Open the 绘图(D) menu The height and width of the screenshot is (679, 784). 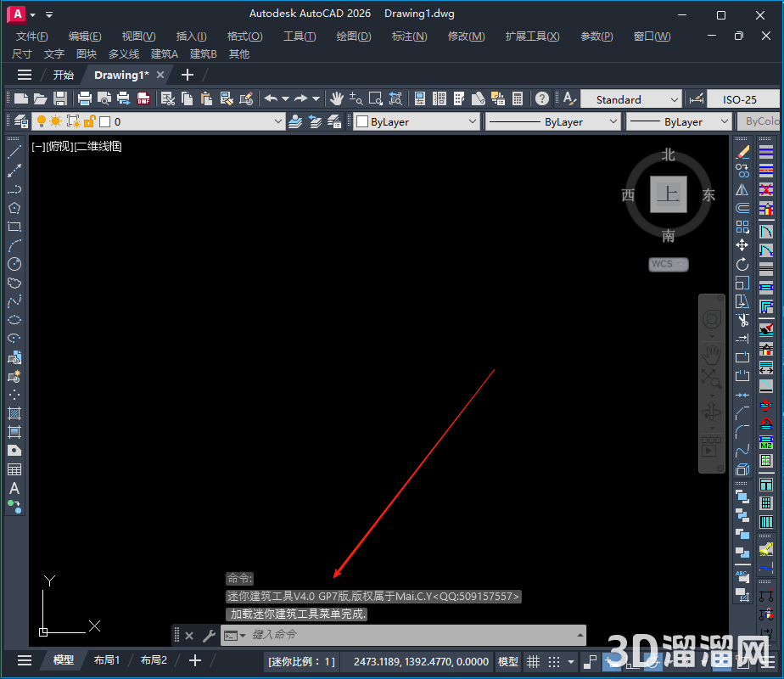point(354,36)
